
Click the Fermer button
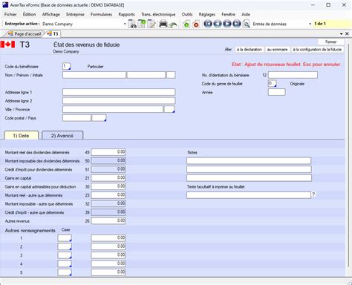coord(330,42)
